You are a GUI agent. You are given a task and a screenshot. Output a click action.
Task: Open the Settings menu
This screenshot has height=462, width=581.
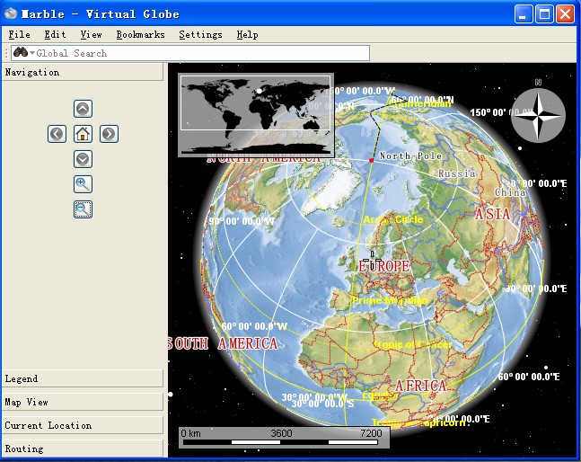[x=200, y=34]
